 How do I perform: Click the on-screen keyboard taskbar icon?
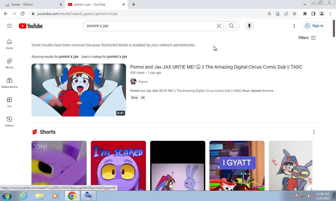[88, 196]
